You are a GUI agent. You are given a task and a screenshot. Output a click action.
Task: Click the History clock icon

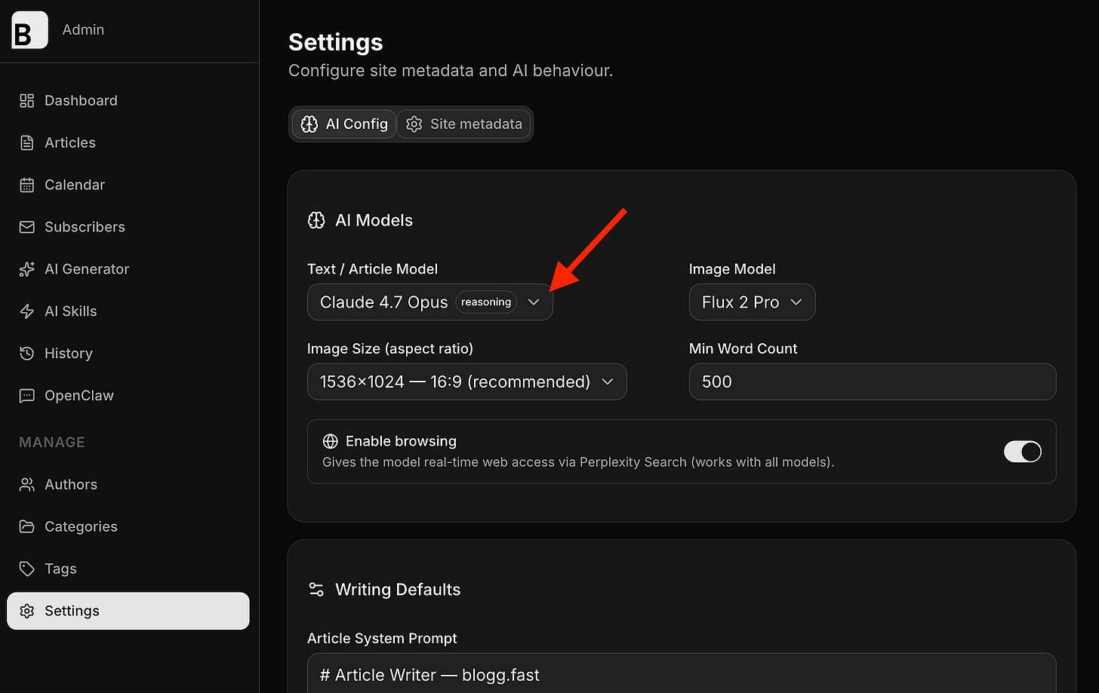click(x=27, y=354)
